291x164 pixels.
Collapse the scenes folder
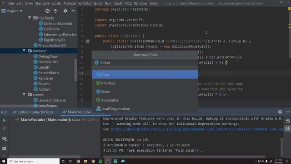point(24,94)
